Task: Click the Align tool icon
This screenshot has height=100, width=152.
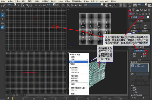Action: point(111,5)
